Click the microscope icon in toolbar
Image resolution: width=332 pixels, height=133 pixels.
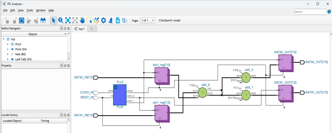click(x=111, y=20)
